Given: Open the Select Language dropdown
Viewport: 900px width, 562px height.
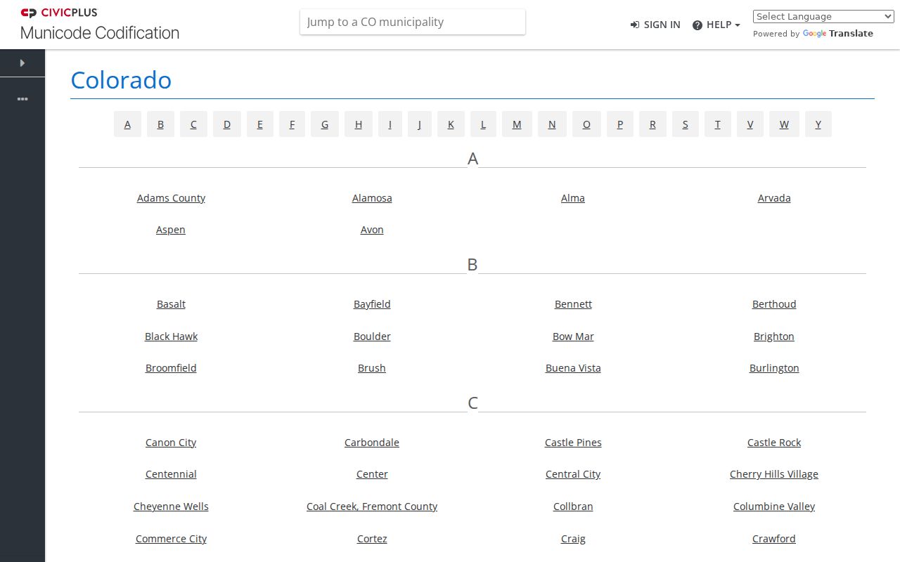Looking at the screenshot, I should click(x=823, y=16).
